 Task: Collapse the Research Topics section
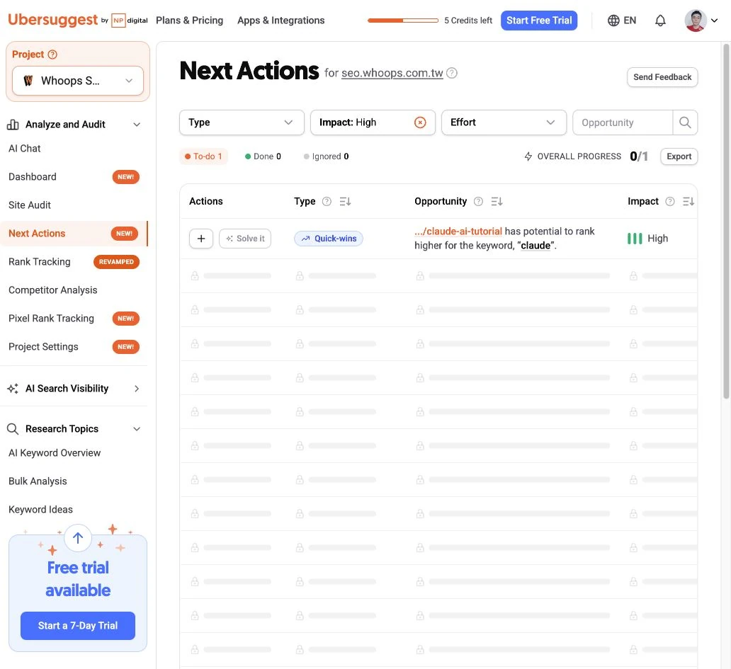pyautogui.click(x=137, y=429)
